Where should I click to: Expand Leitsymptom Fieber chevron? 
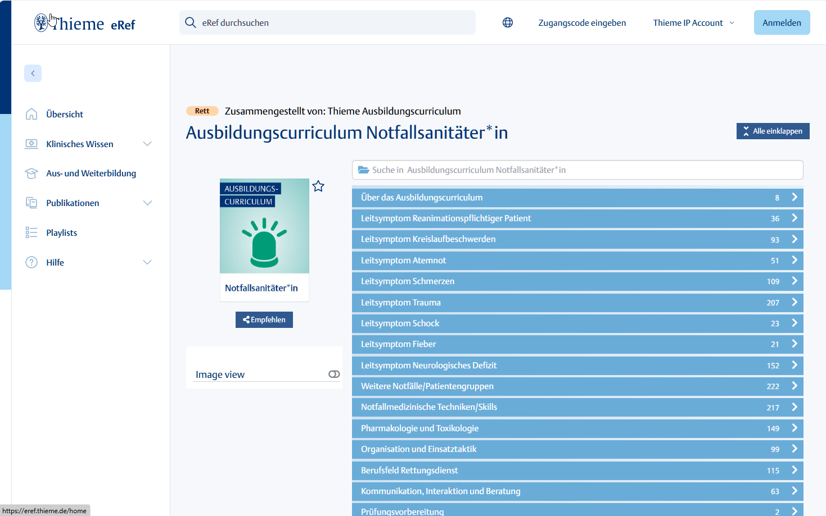(795, 344)
